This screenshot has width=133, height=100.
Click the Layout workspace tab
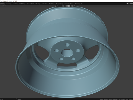pos(2,4)
